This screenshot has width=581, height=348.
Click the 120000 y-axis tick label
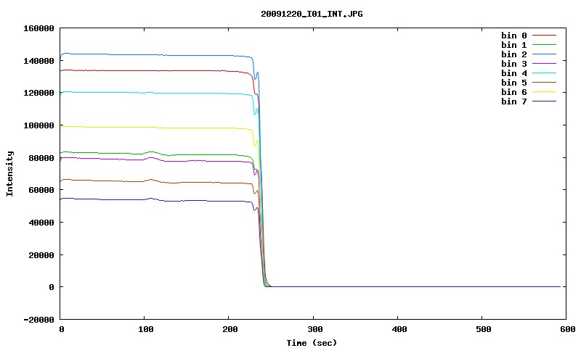pyautogui.click(x=38, y=94)
